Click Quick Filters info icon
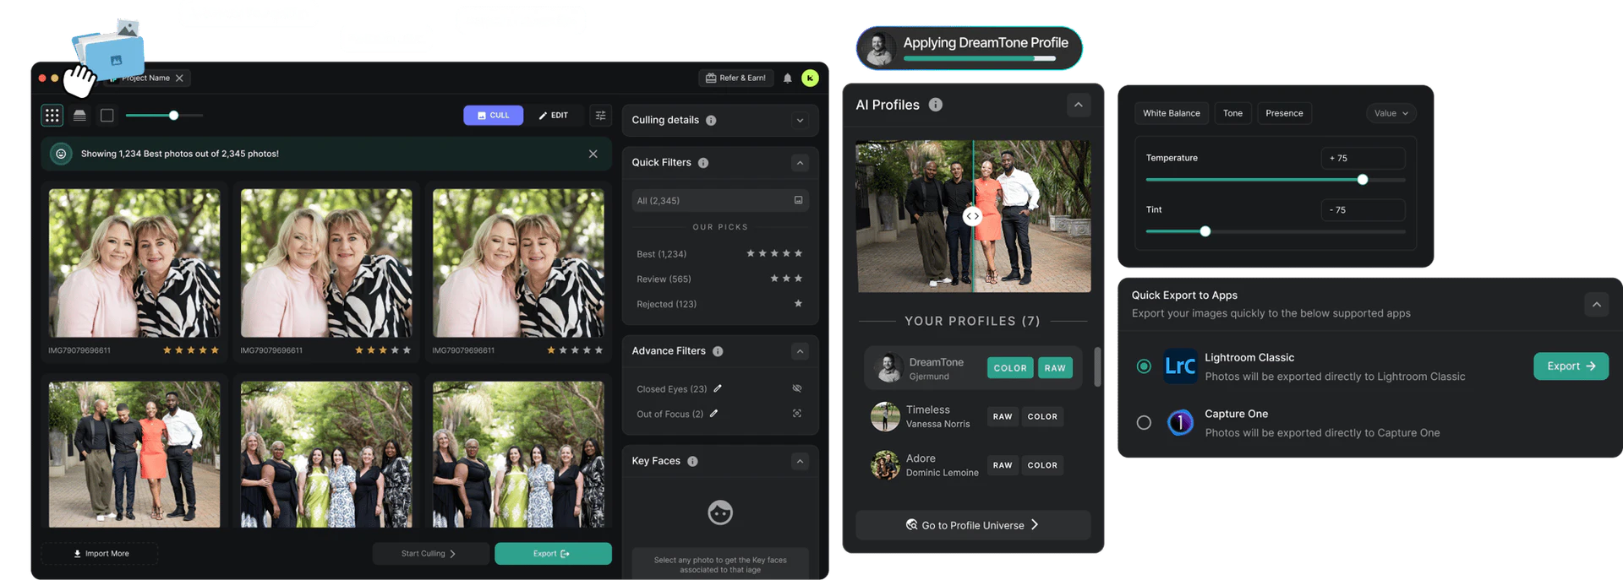The width and height of the screenshot is (1623, 580). coord(703,162)
